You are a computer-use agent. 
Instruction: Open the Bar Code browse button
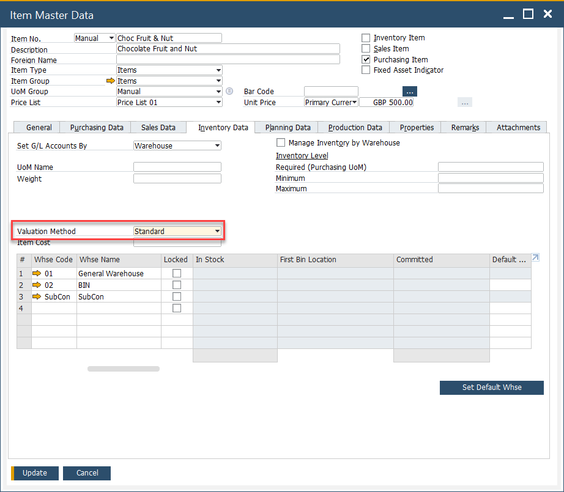tap(409, 92)
